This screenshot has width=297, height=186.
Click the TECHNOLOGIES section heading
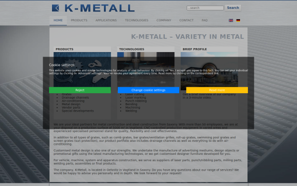point(132,49)
